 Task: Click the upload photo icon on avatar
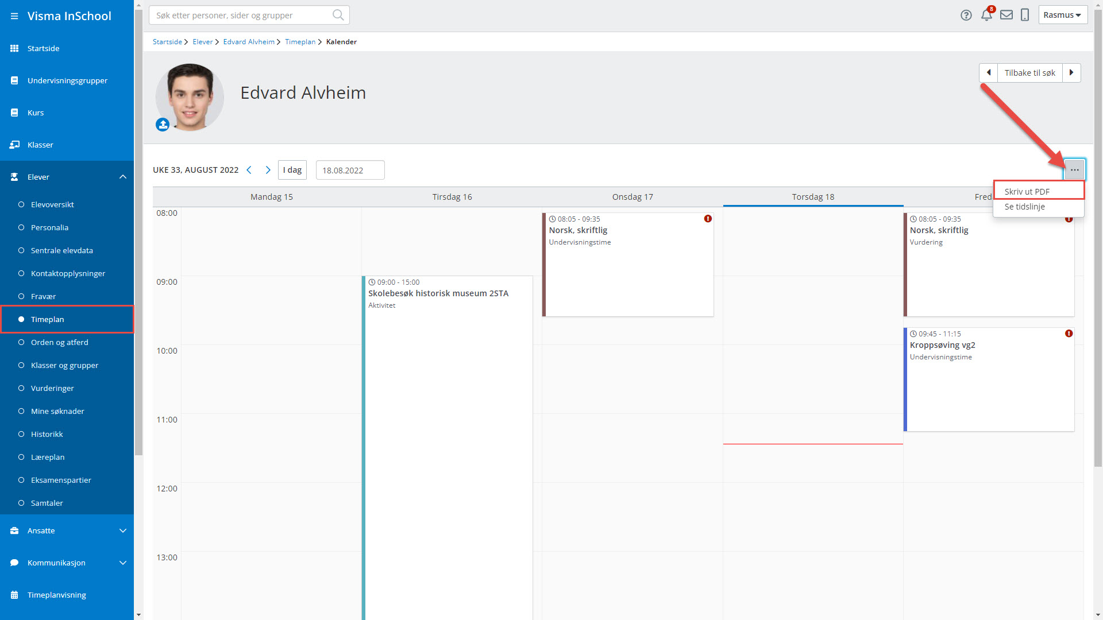(x=163, y=125)
